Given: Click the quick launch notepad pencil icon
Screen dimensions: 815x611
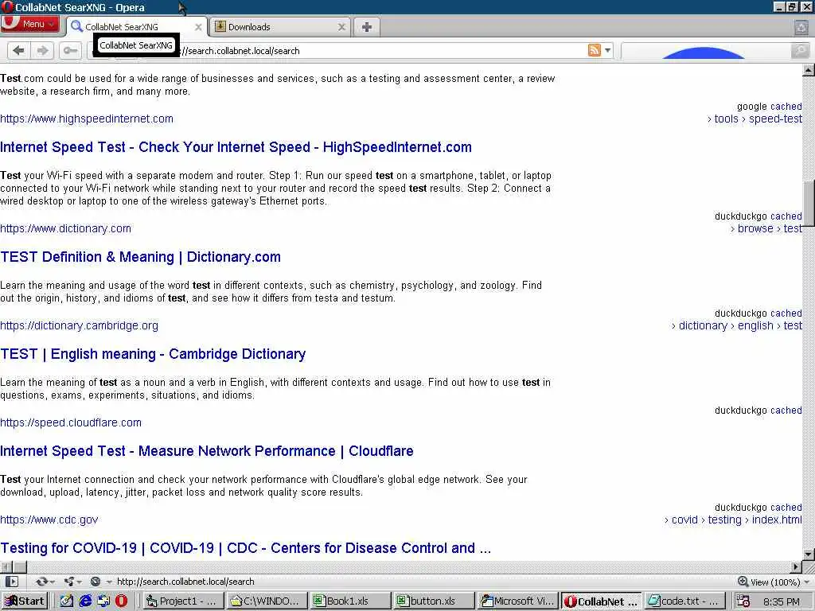Looking at the screenshot, I should [x=67, y=601].
